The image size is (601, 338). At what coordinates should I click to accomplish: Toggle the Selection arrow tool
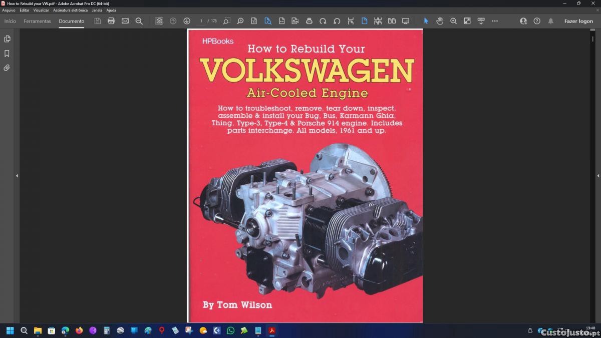click(426, 21)
